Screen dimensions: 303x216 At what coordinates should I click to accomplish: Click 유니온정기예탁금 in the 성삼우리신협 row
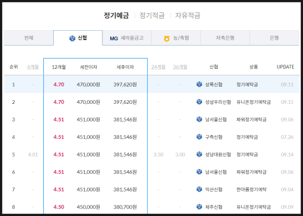[x=253, y=102]
